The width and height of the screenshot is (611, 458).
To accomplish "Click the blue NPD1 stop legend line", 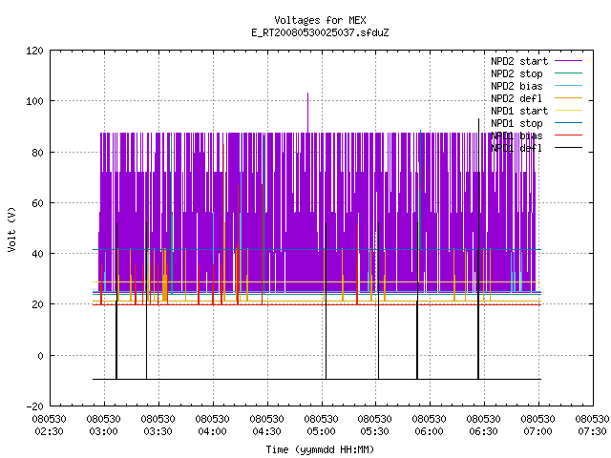I will [568, 123].
